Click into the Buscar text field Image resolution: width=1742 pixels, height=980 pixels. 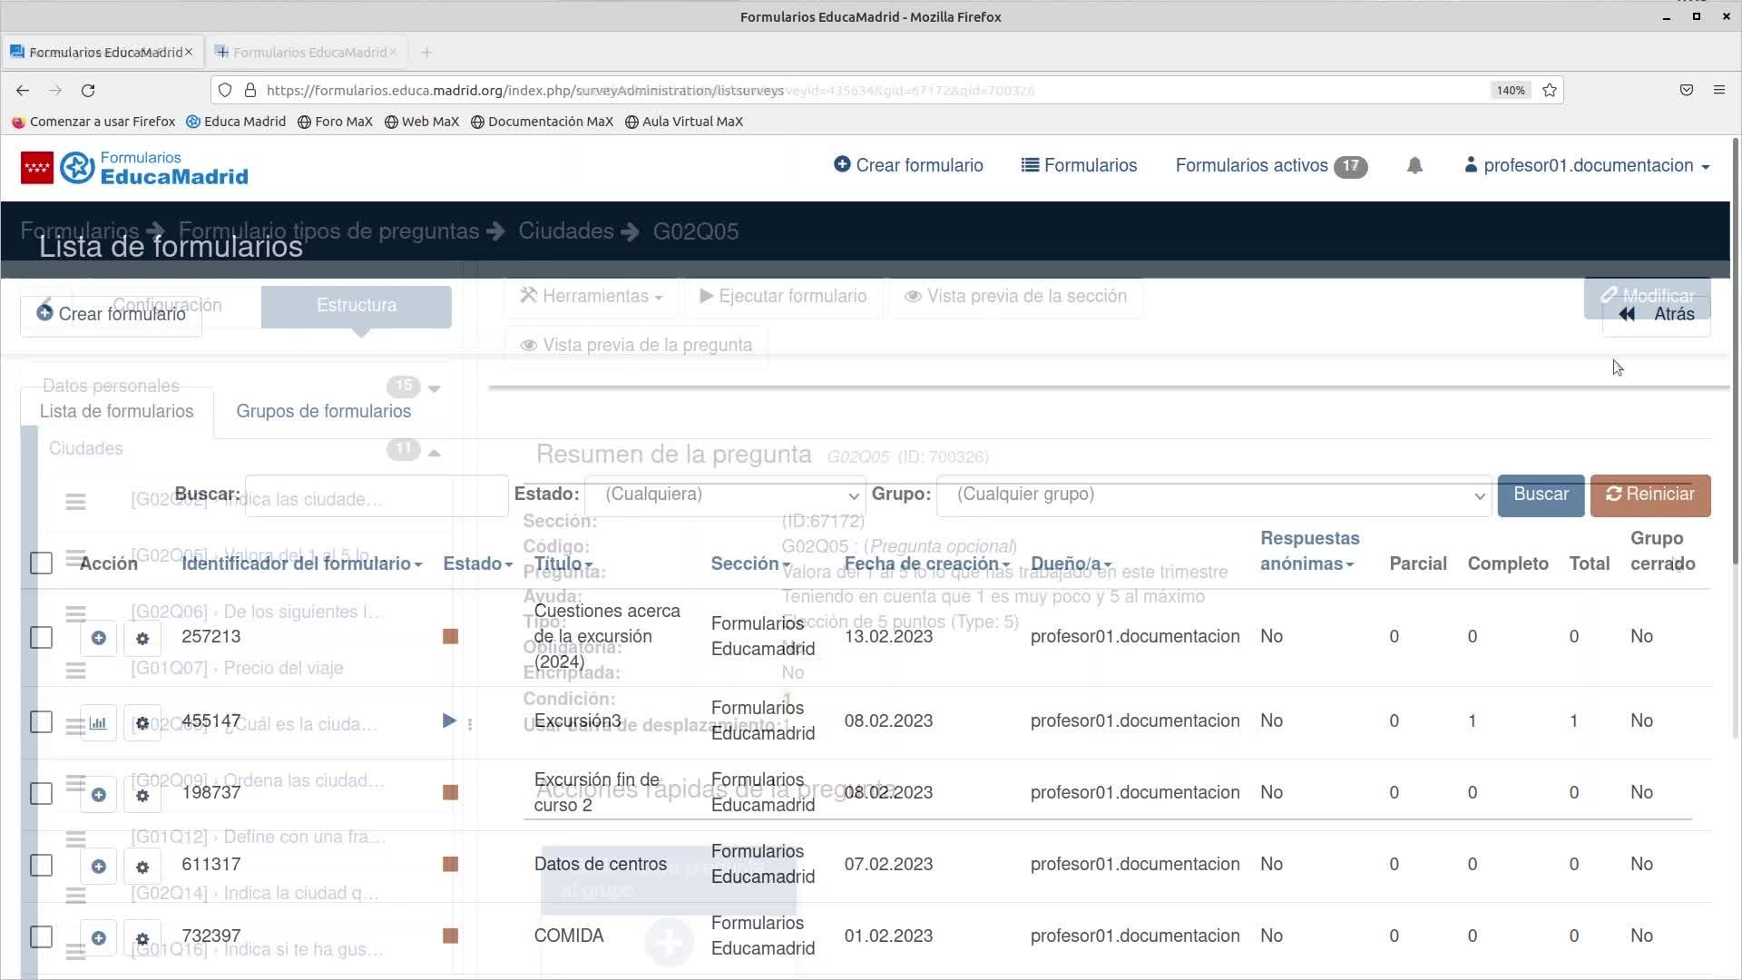pyautogui.click(x=377, y=495)
